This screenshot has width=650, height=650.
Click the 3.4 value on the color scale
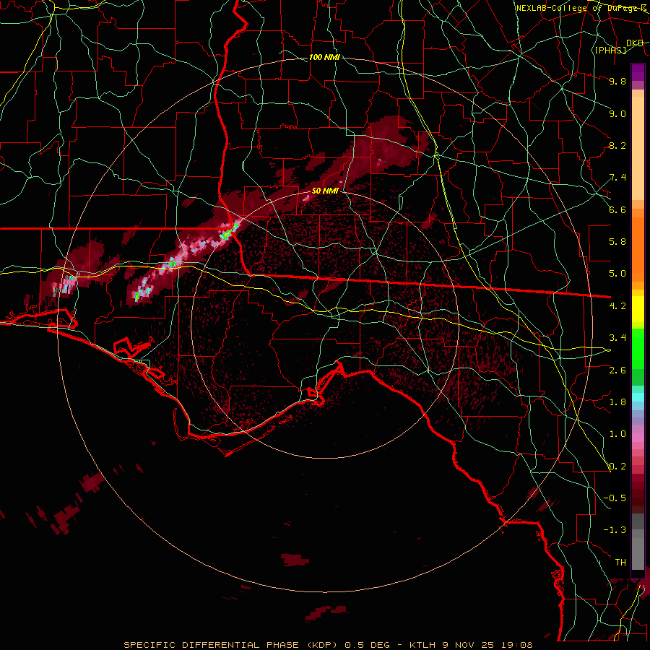pyautogui.click(x=617, y=338)
